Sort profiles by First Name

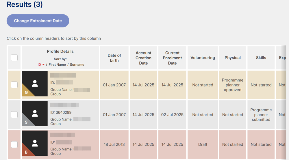57,65
